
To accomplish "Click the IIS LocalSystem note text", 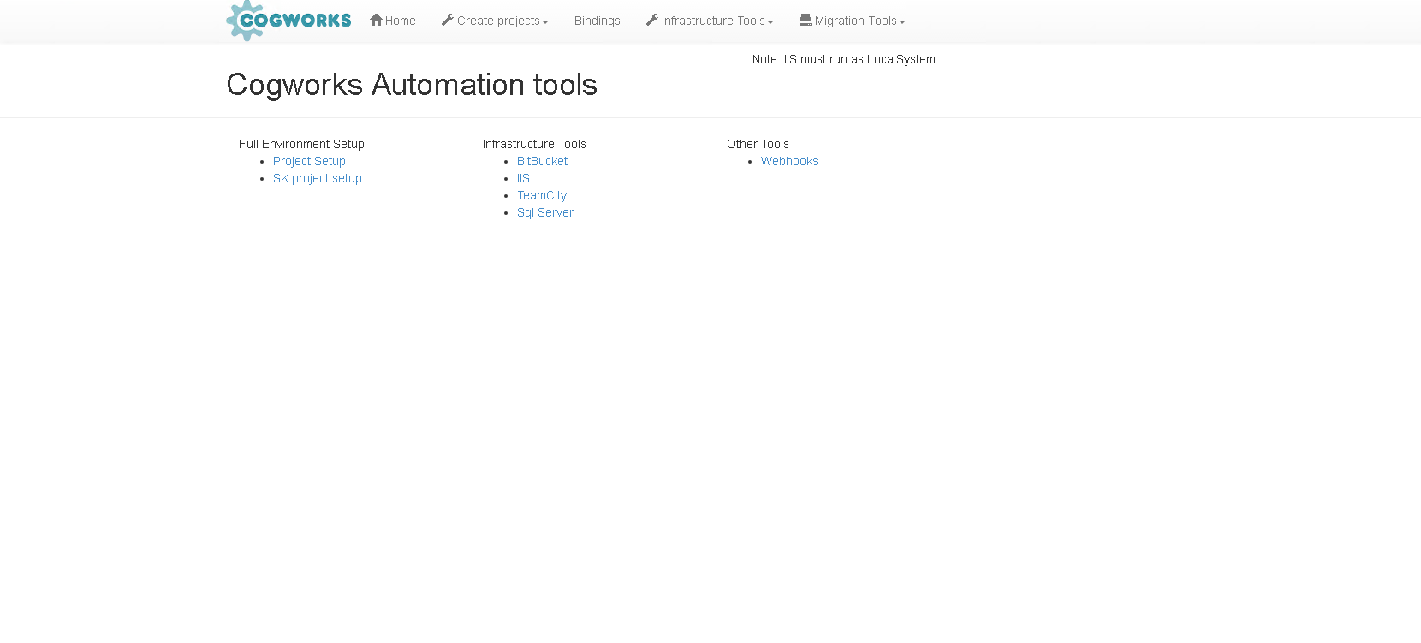I will 844,59.
